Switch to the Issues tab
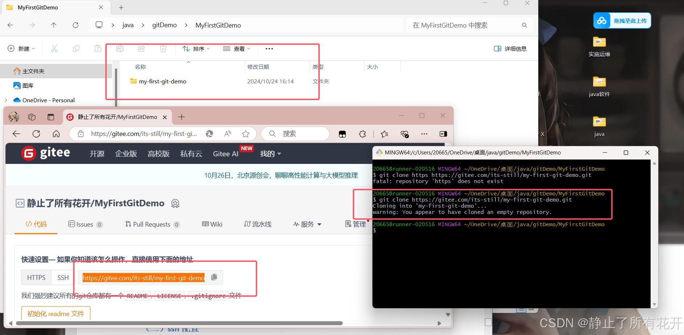684x335 pixels. pos(86,224)
